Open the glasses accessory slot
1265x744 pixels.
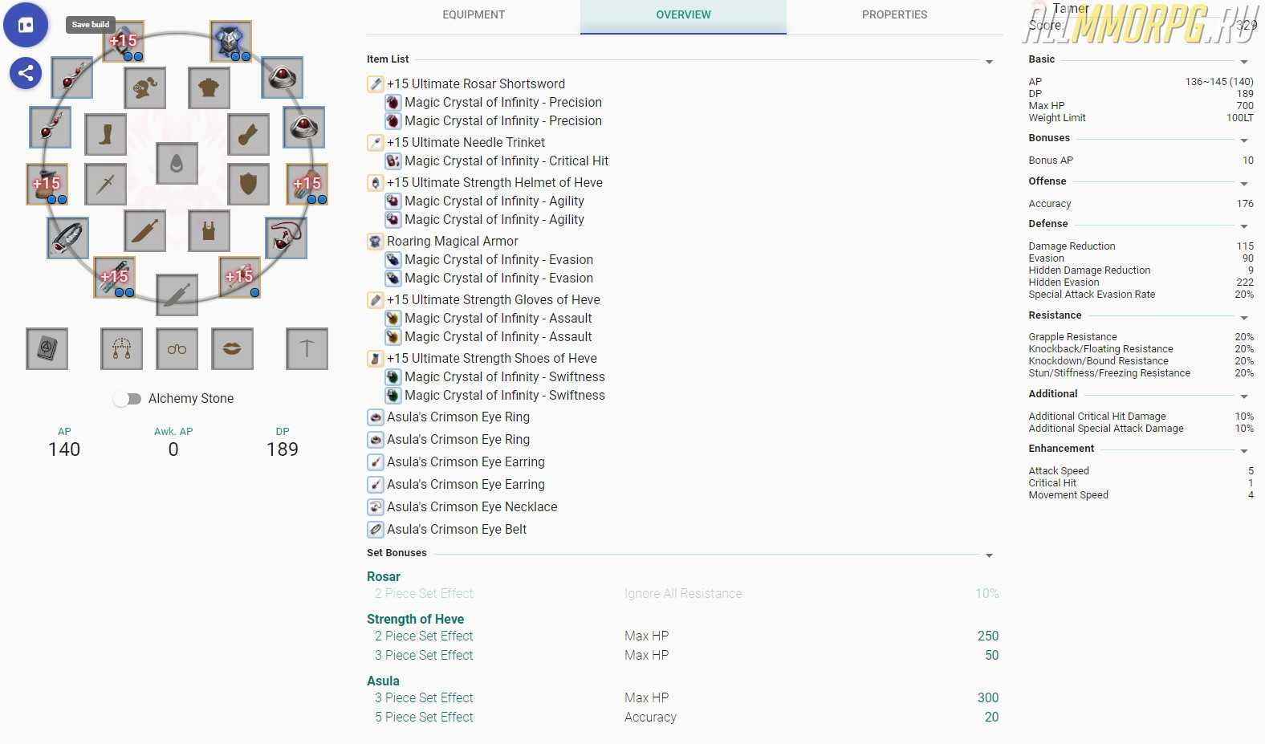tap(177, 348)
